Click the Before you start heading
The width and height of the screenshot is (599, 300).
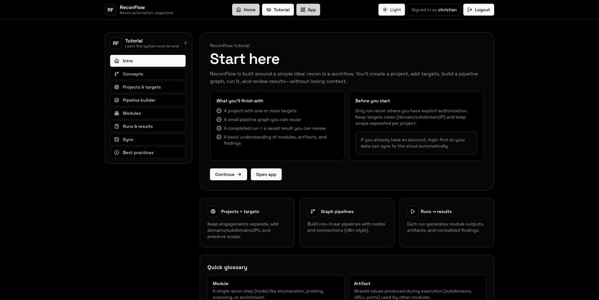tap(373, 101)
